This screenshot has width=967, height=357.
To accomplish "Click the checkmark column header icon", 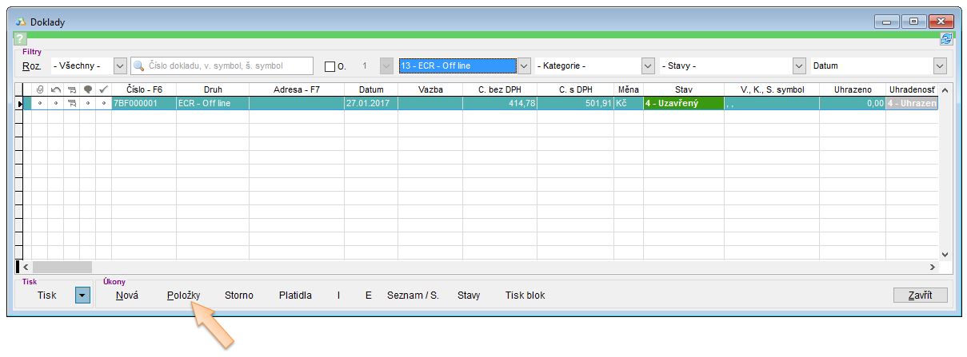I will click(103, 90).
